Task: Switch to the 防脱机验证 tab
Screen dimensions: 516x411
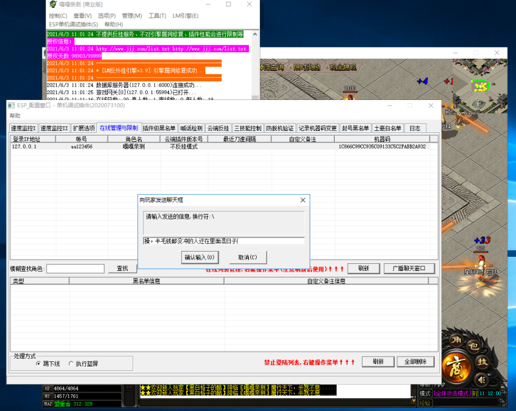Action: [280, 128]
